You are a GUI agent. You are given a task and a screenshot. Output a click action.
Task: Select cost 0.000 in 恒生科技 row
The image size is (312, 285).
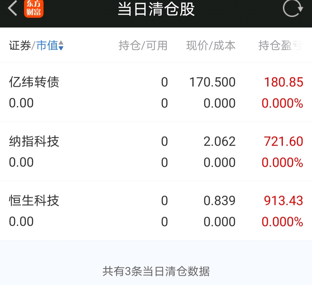pos(220,222)
